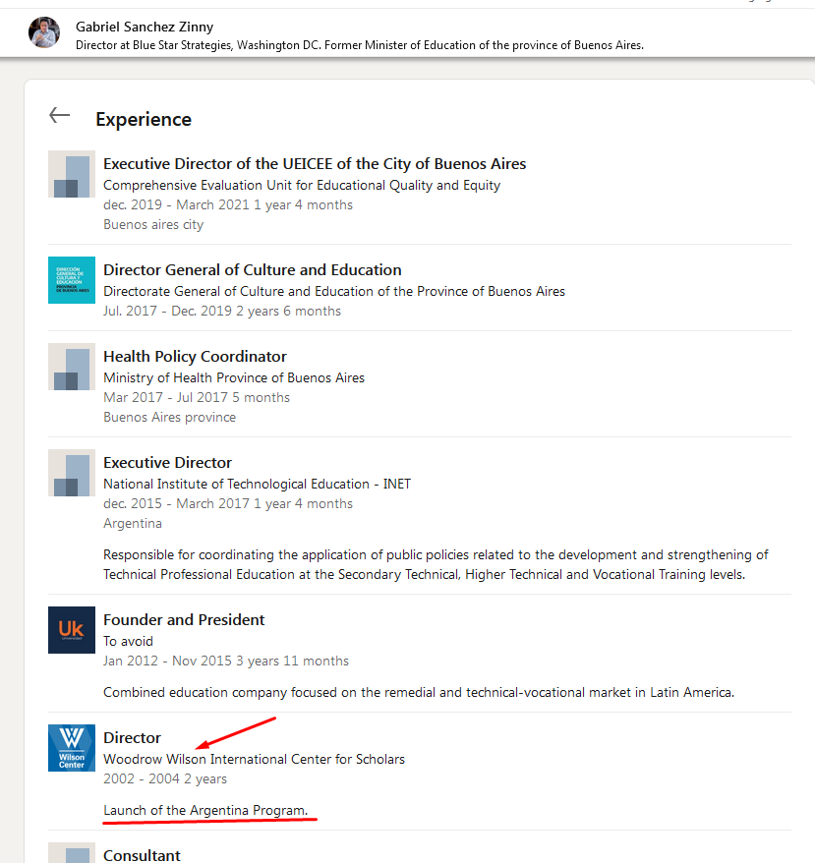Open the Founder and President position
The width and height of the screenshot is (815, 863).
184,620
